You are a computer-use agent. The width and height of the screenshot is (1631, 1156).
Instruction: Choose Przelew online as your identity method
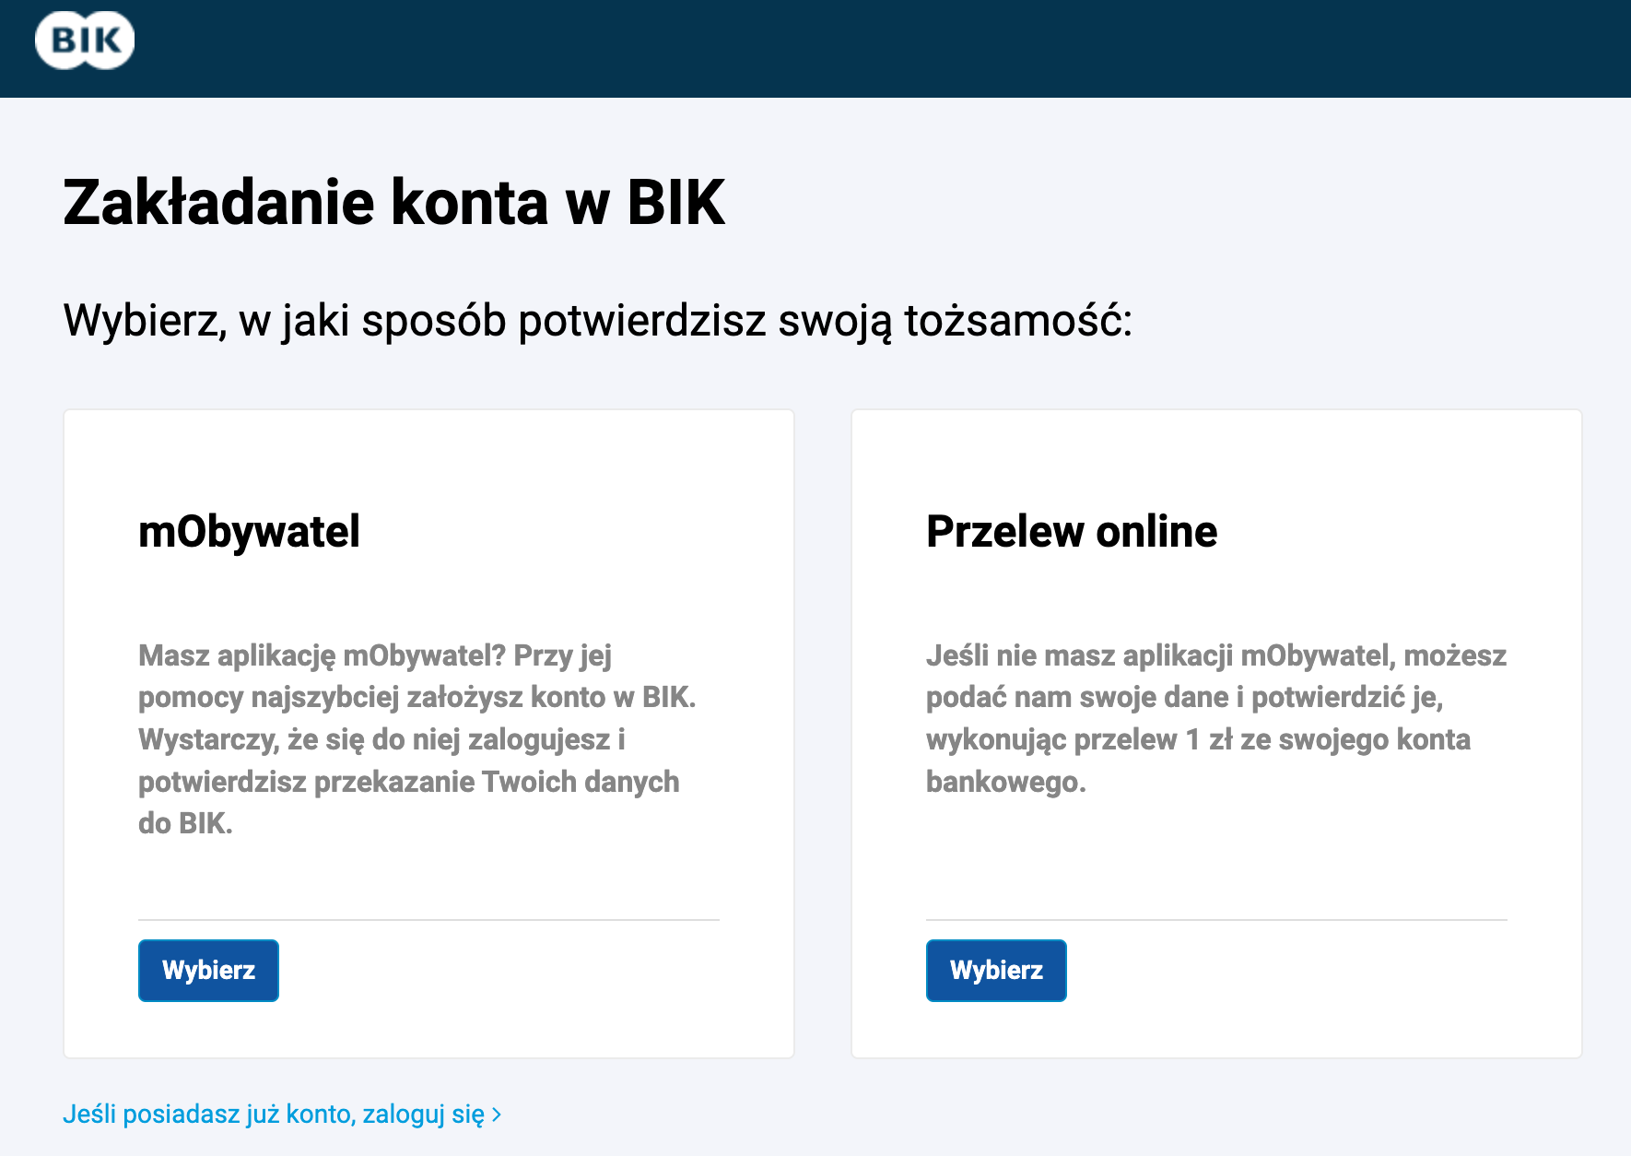(995, 970)
